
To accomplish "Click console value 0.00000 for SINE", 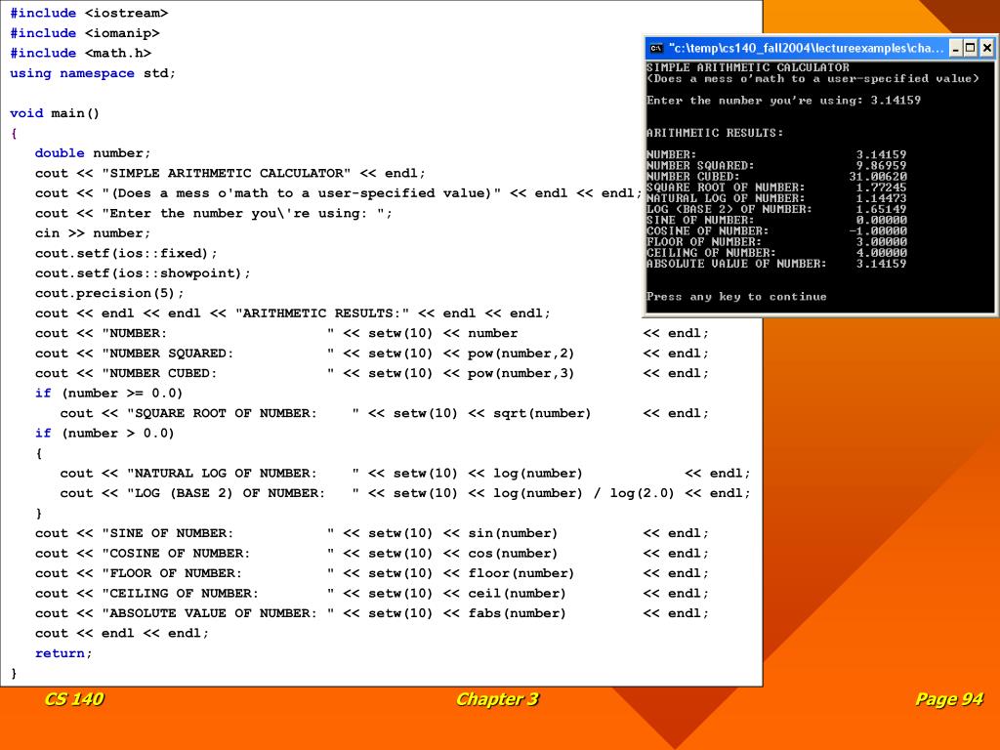I will click(x=881, y=220).
